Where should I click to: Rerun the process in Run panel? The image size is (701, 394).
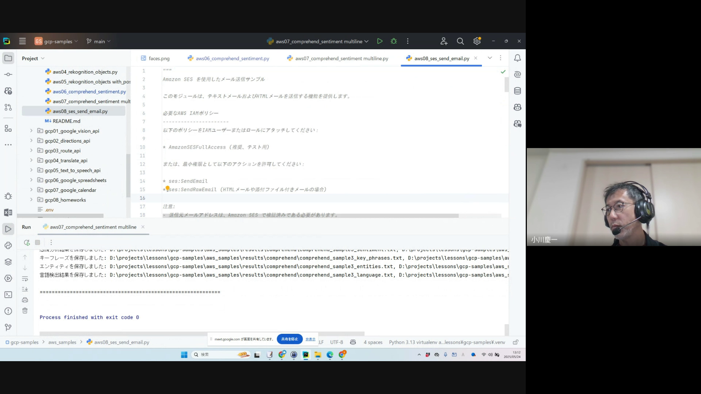pos(27,243)
